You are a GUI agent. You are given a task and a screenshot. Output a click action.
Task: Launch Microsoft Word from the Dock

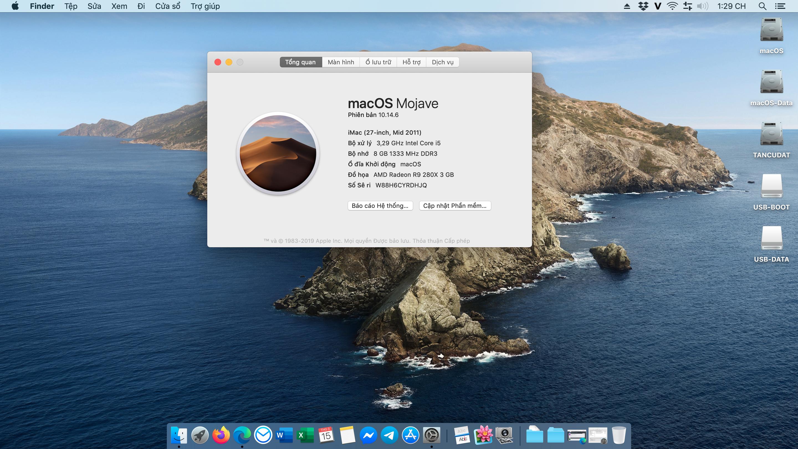tap(284, 435)
